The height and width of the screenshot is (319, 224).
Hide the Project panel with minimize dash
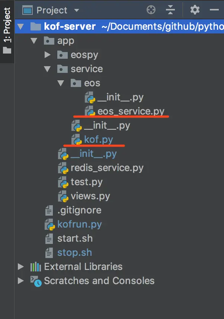[214, 10]
